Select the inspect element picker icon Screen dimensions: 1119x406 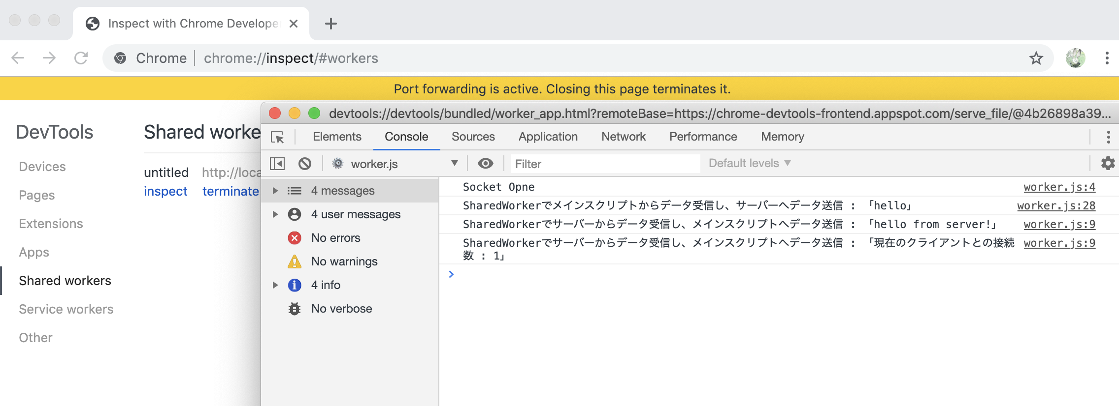coord(278,137)
